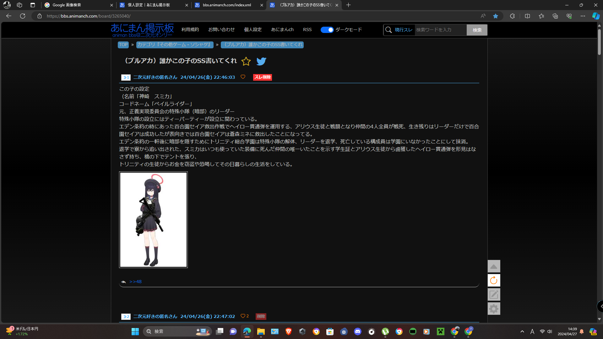The height and width of the screenshot is (339, 603).
Task: Like post 2 with heart icon
Action: pyautogui.click(x=243, y=316)
